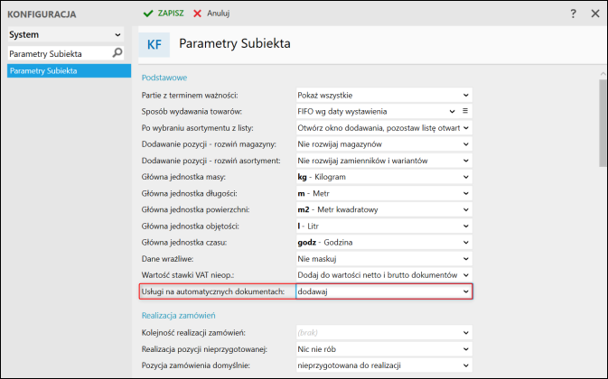Open FIFO list options icon
Image resolution: width=608 pixels, height=379 pixels.
[466, 111]
